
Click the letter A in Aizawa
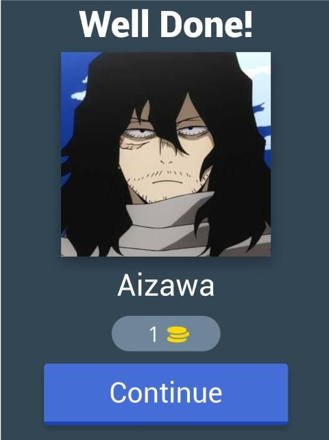127,286
